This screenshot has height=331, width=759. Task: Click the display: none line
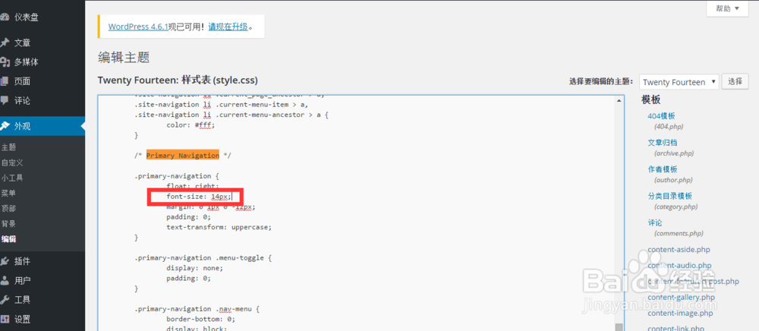[194, 268]
